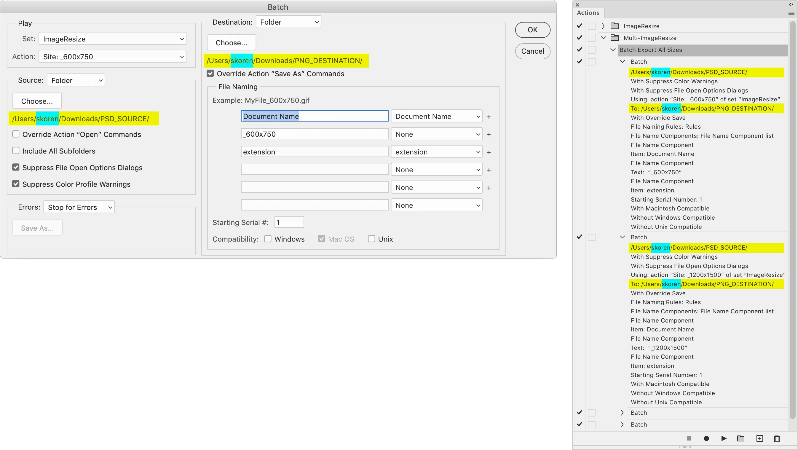Click the create new action icon
This screenshot has width=798, height=450.
(x=759, y=438)
